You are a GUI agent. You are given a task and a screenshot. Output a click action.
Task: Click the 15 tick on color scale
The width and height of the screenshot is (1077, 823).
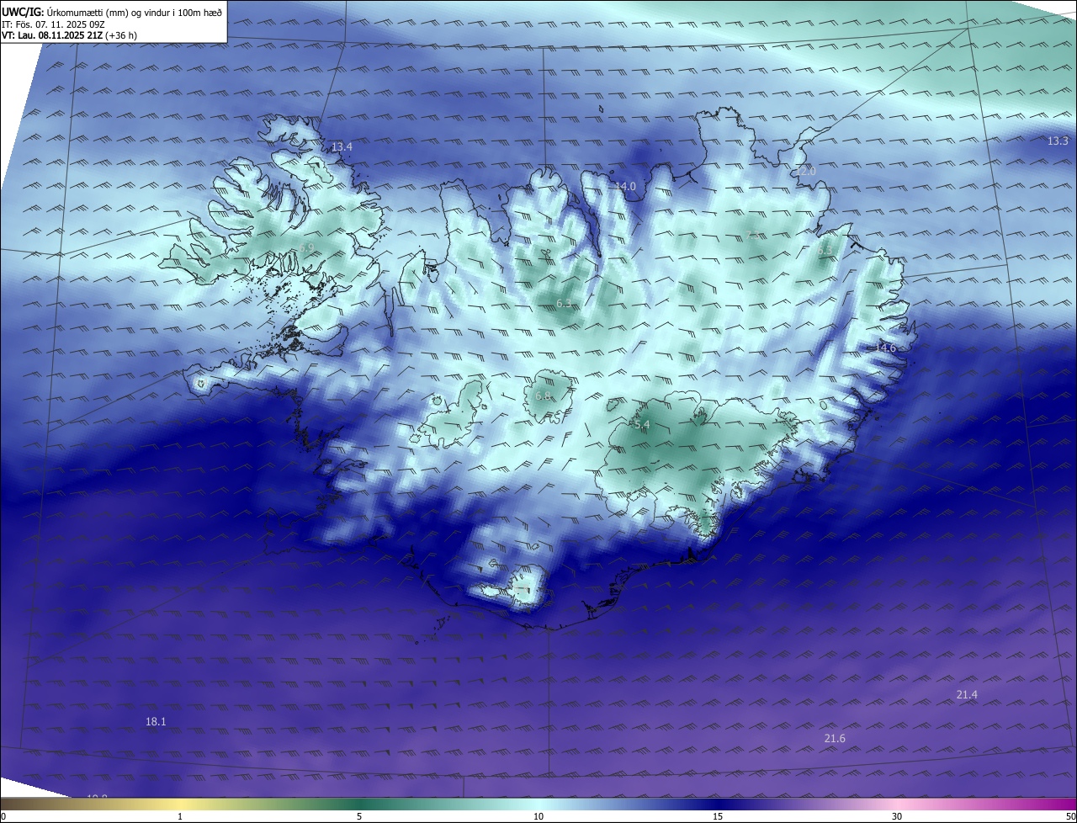(x=718, y=816)
